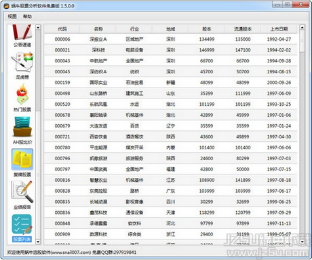Click the stock table scroll down arrow
Image resolution: width=312 pixels, height=260 pixels.
point(302,242)
